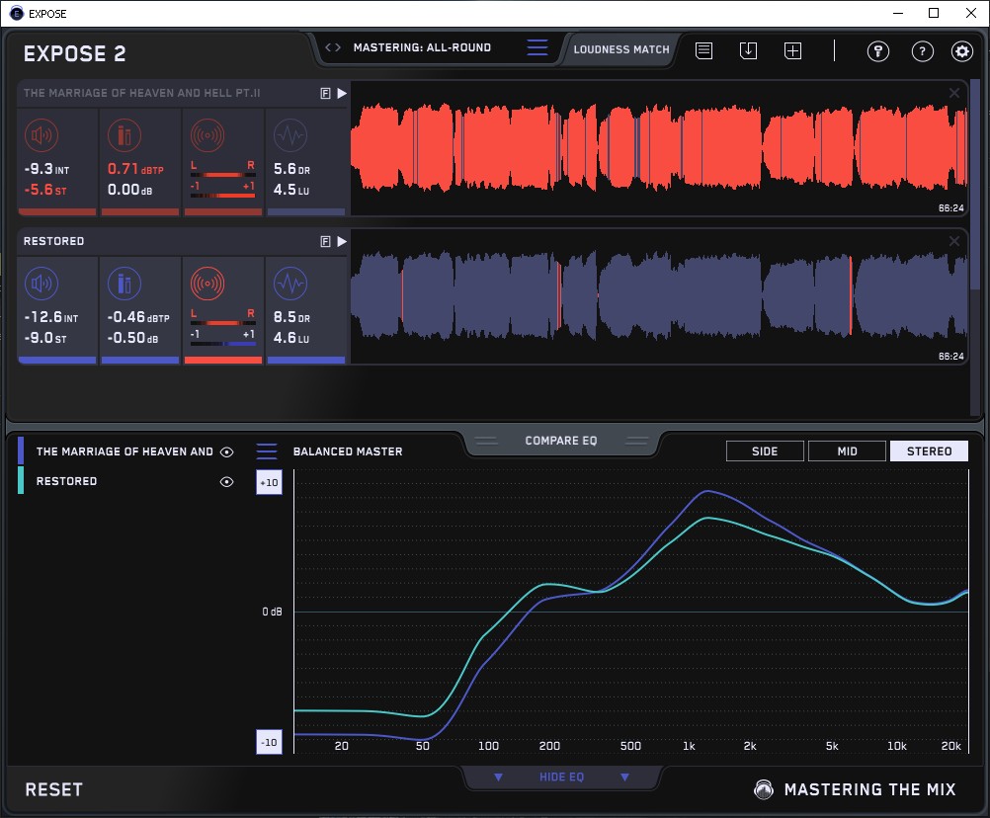This screenshot has width=990, height=818.
Task: Play the RESTORED track
Action: pyautogui.click(x=342, y=241)
